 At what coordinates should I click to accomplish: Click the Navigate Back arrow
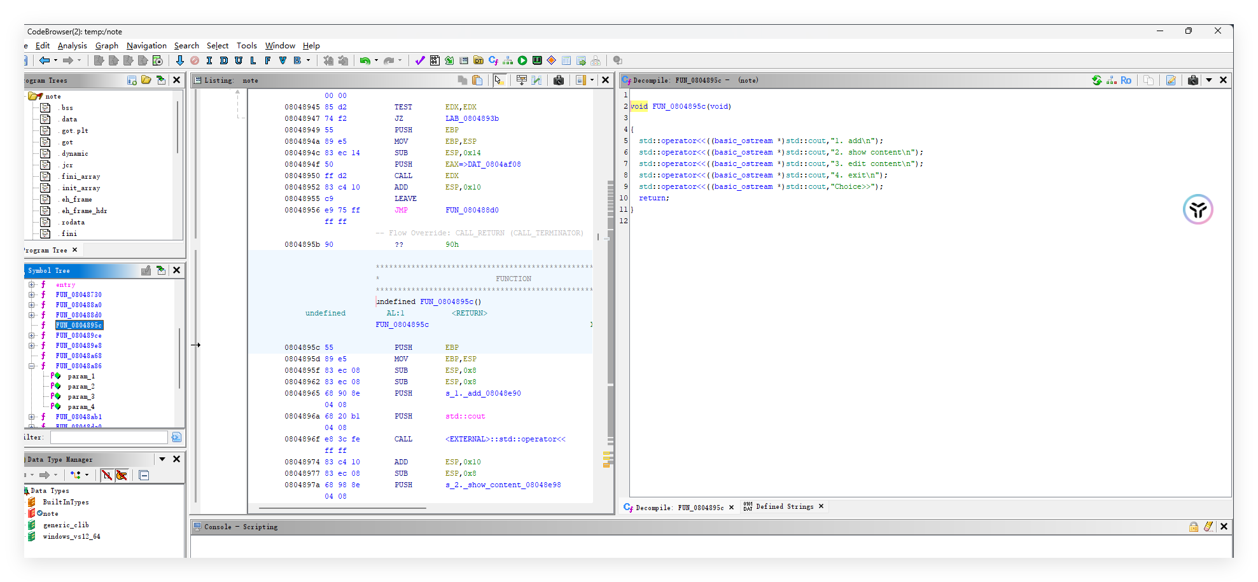coord(44,60)
